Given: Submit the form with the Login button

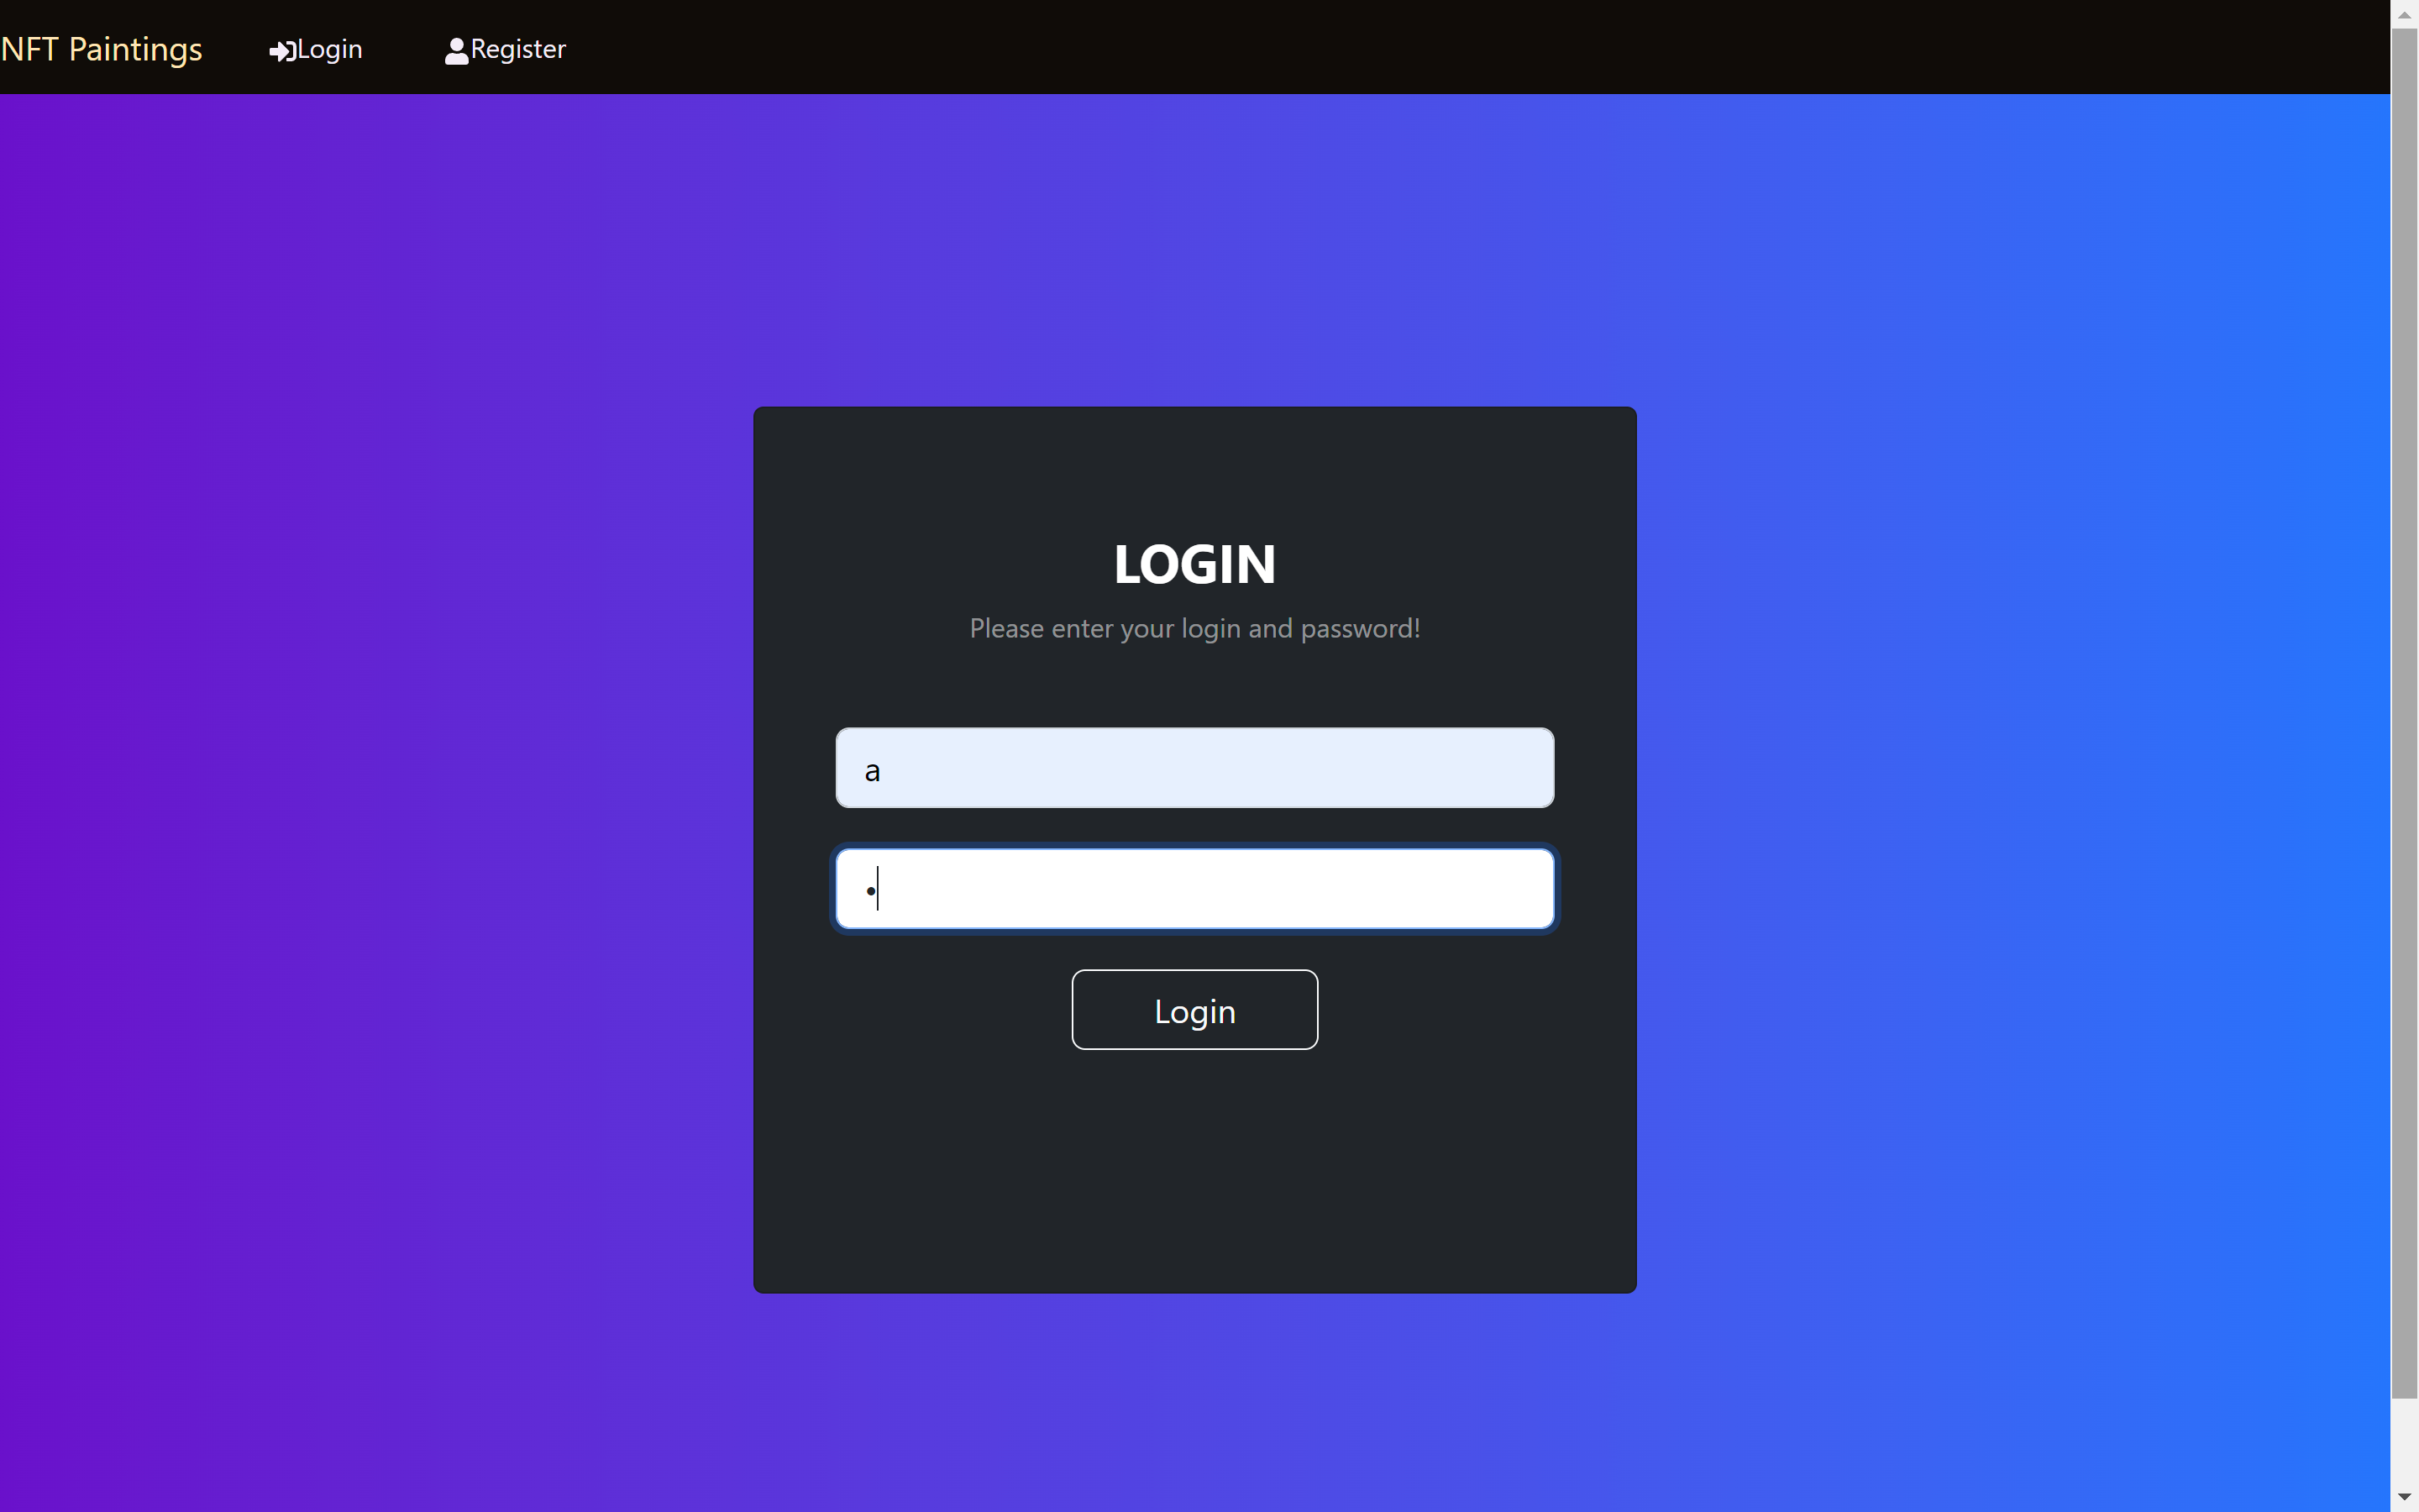Looking at the screenshot, I should pyautogui.click(x=1194, y=1010).
